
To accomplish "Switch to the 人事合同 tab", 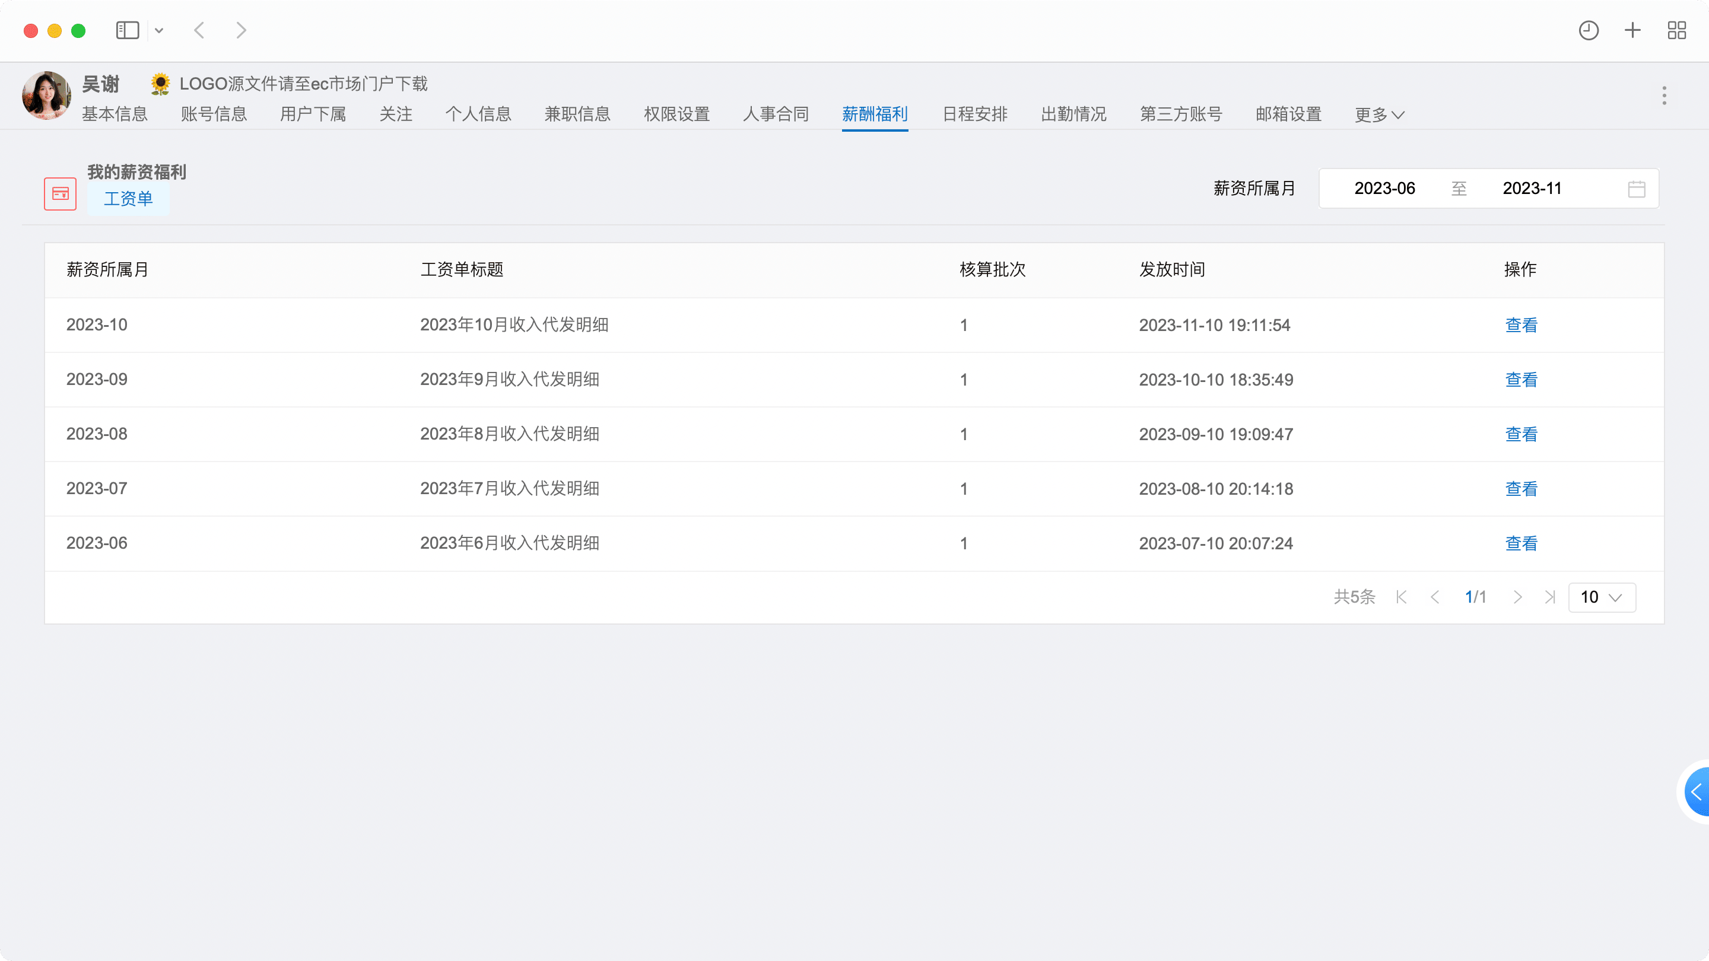I will 776,114.
